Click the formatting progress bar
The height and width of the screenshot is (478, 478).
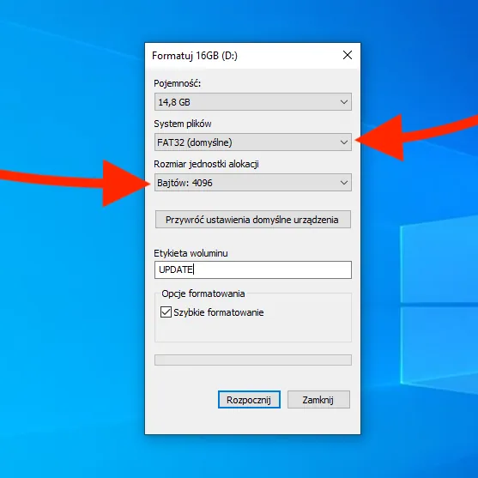point(252,360)
